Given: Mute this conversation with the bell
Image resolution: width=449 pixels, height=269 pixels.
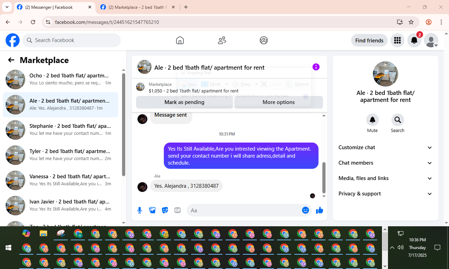Looking at the screenshot, I should pyautogui.click(x=373, y=120).
